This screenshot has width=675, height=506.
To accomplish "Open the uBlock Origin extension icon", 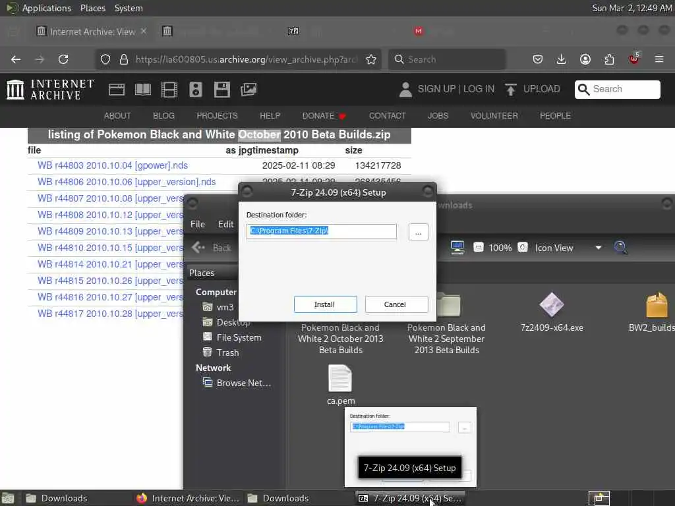I will pyautogui.click(x=634, y=59).
